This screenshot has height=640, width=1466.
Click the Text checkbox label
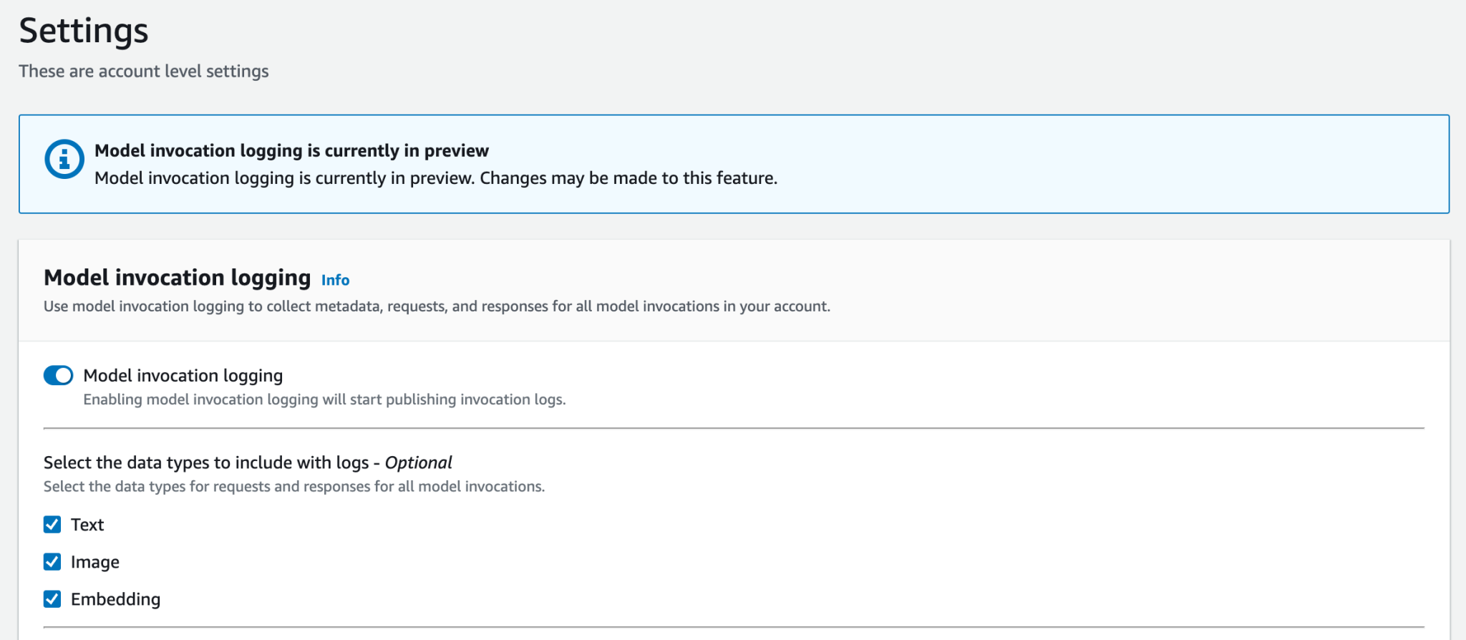(87, 525)
